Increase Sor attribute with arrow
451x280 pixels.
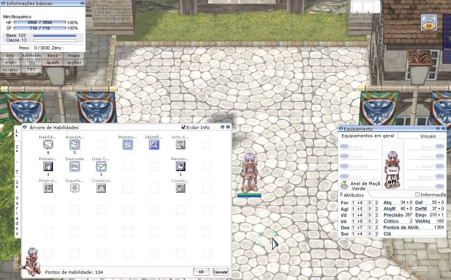tap(370, 234)
